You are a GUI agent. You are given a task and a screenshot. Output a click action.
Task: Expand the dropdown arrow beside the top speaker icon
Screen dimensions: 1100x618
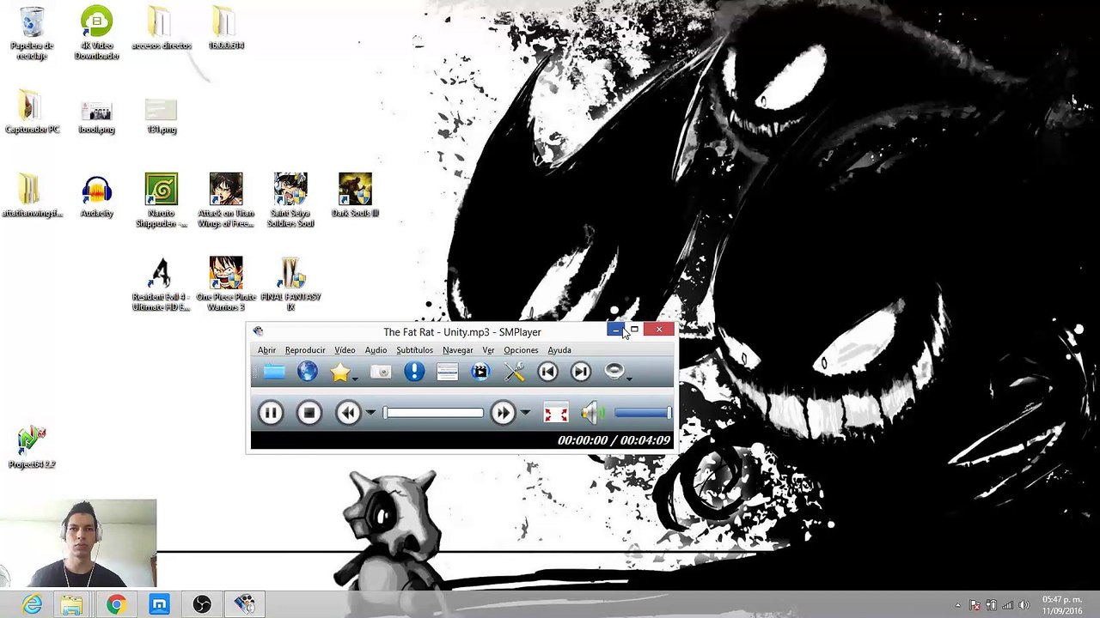(x=629, y=378)
